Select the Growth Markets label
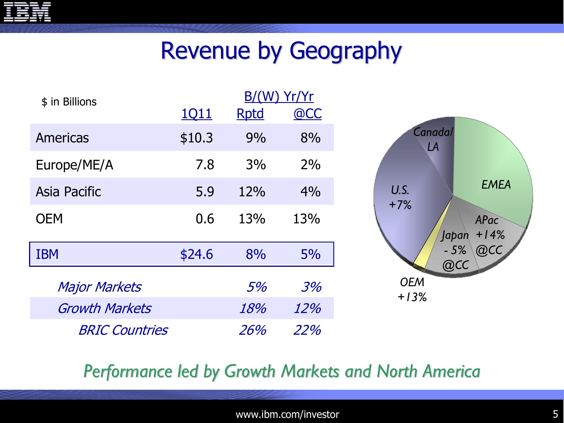This screenshot has height=423, width=564. point(104,309)
